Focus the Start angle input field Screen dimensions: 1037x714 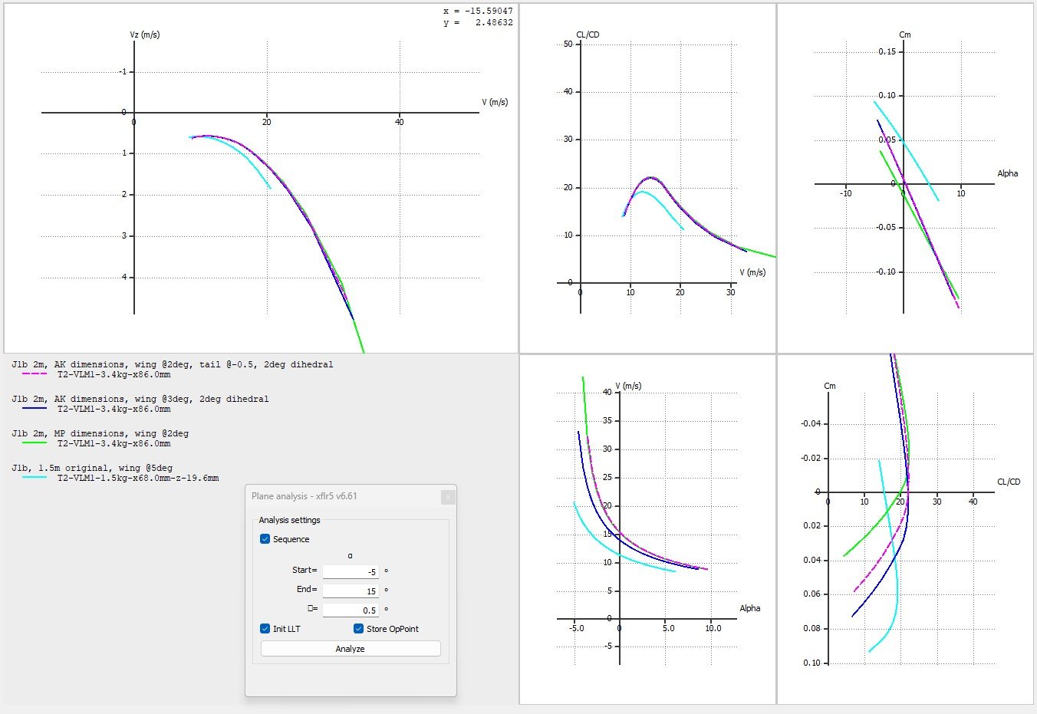(x=351, y=571)
